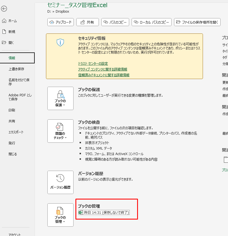
Task: Click Copy Path (パスのコピー) button
Action: (115, 22)
